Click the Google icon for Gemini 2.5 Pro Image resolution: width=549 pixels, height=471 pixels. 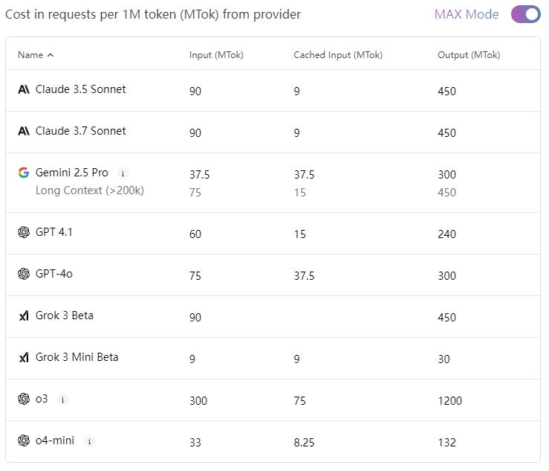tap(24, 173)
